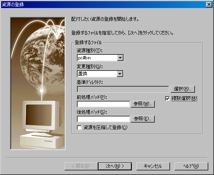This screenshot has width=214, height=175.
Task: Click the 変更種別(G): label
Action: pos(89,67)
